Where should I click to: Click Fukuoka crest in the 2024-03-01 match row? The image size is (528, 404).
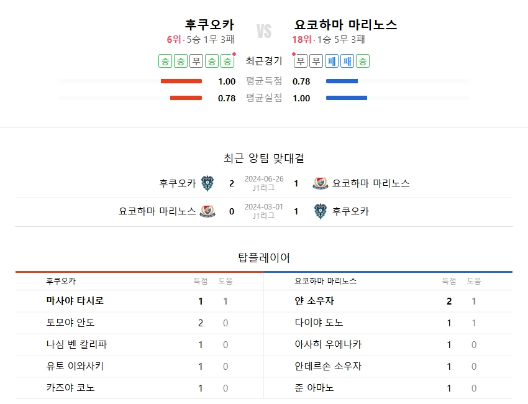coord(321,211)
